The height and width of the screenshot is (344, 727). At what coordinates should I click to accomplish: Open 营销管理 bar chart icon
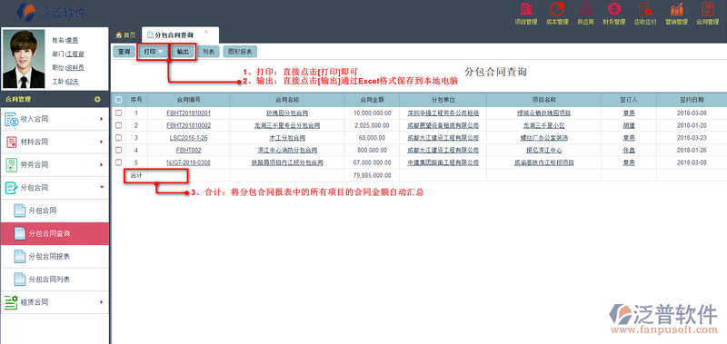coord(676,9)
